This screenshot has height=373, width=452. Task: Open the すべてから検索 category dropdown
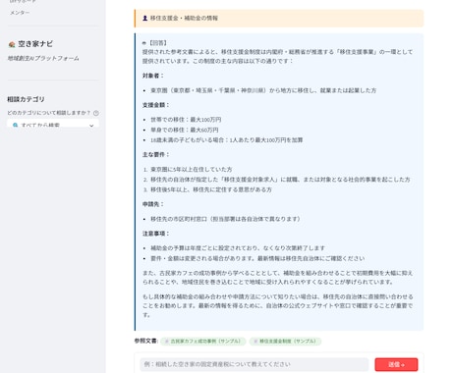click(53, 125)
